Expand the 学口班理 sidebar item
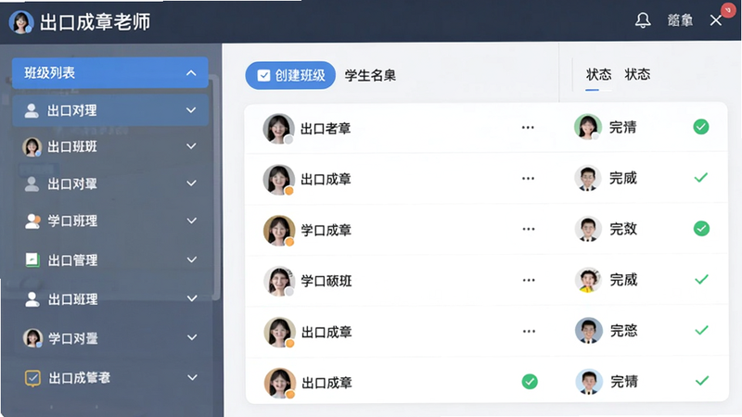Image resolution: width=742 pixels, height=417 pixels. pyautogui.click(x=192, y=221)
